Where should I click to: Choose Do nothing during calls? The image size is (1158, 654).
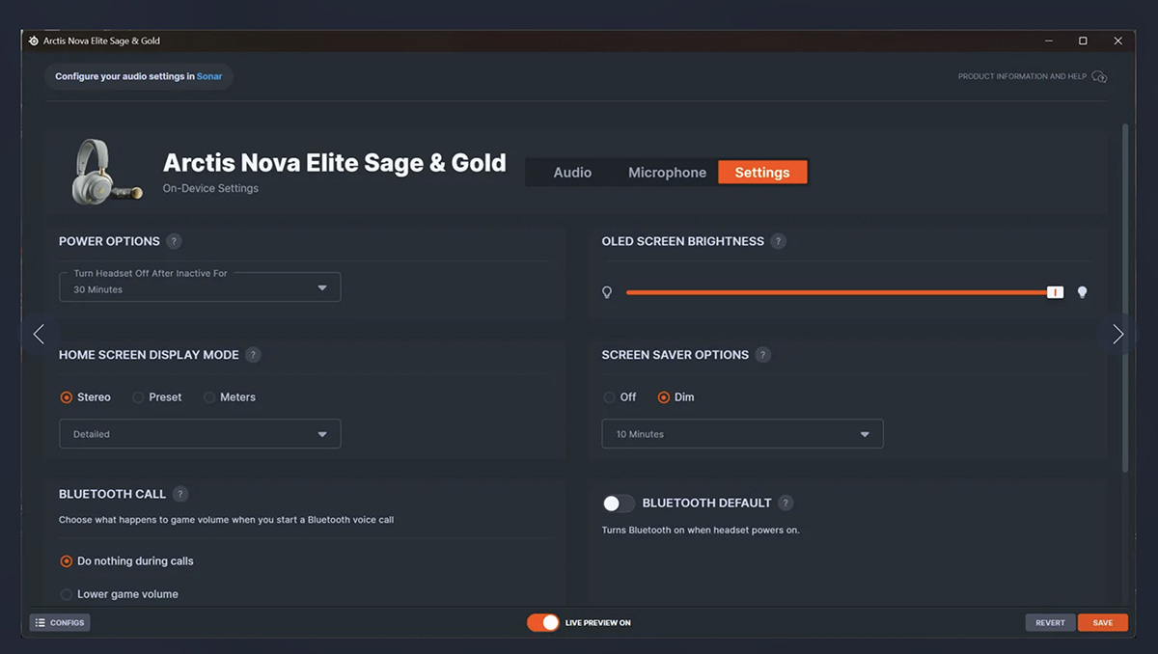(x=127, y=561)
